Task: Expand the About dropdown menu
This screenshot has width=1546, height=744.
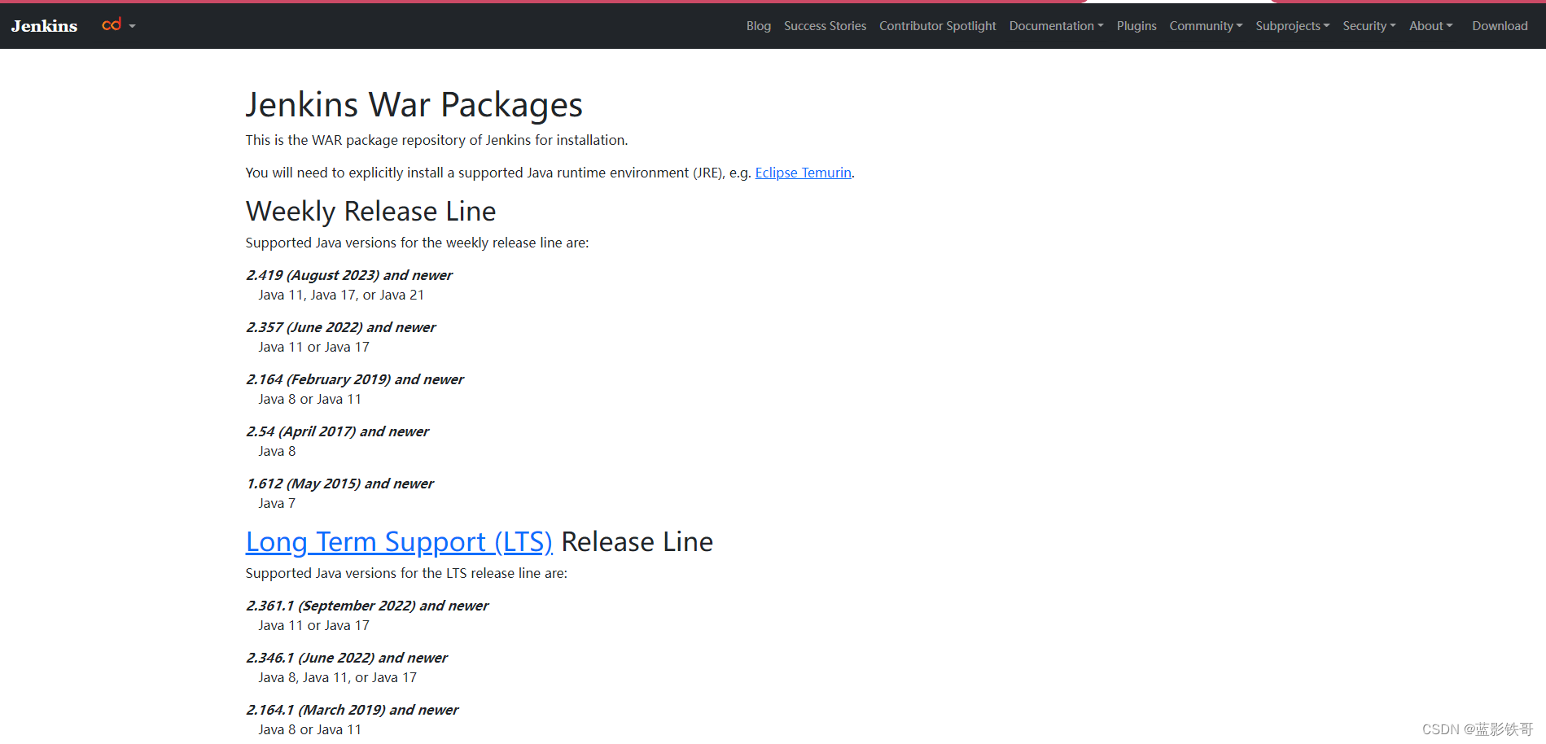Action: [x=1430, y=26]
